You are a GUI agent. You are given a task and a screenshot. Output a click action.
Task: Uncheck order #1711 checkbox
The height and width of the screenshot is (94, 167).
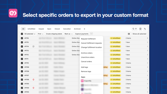[x=22, y=59]
